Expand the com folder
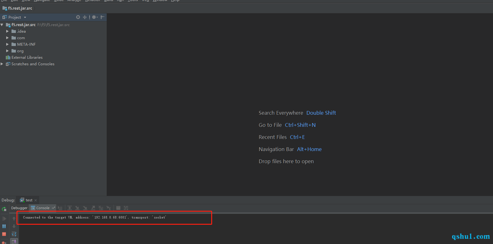 click(7, 38)
